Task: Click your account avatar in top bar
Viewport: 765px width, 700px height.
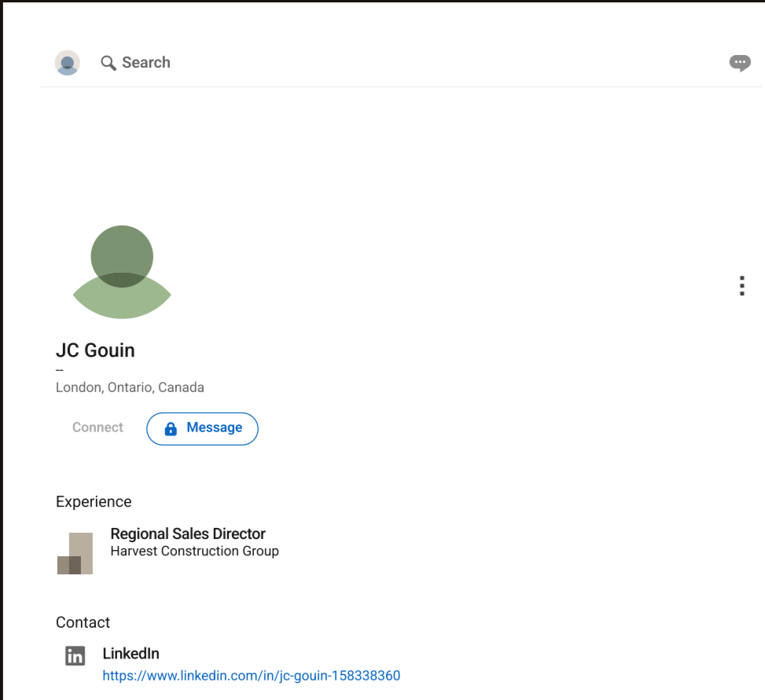Action: pyautogui.click(x=68, y=63)
